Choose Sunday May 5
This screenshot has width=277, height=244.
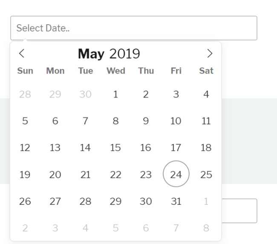coord(25,121)
